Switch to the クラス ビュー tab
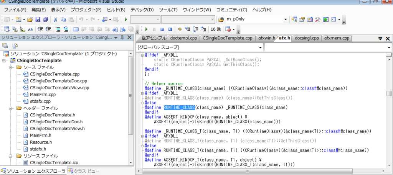 (83, 171)
